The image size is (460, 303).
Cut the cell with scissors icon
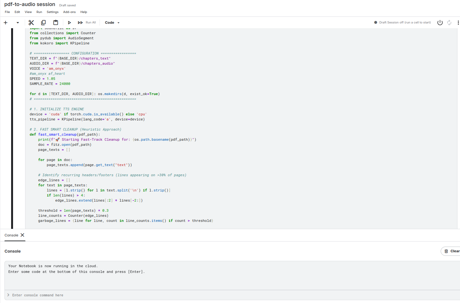click(31, 23)
